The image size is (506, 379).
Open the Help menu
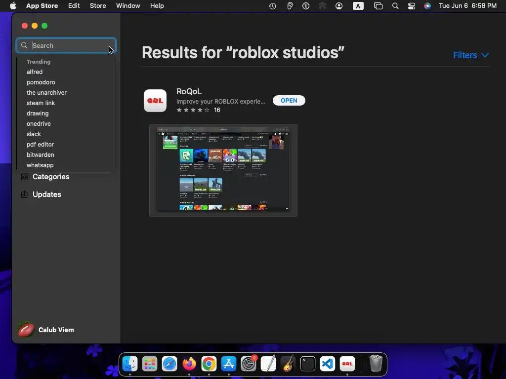tap(157, 6)
